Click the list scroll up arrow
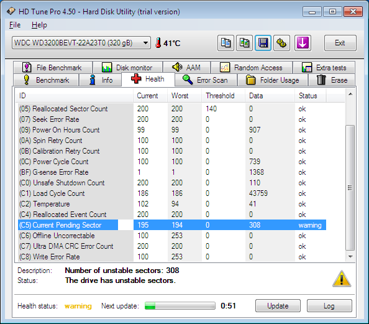 350,95
